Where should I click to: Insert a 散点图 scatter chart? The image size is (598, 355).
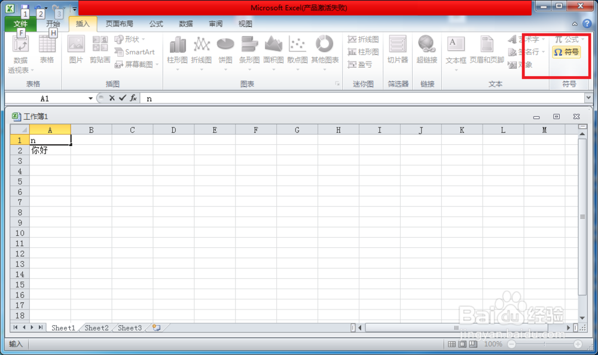297,53
